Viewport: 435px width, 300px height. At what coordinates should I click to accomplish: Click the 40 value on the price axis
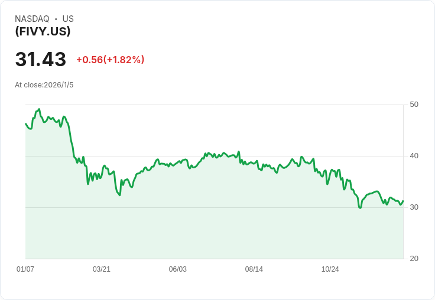414,156
